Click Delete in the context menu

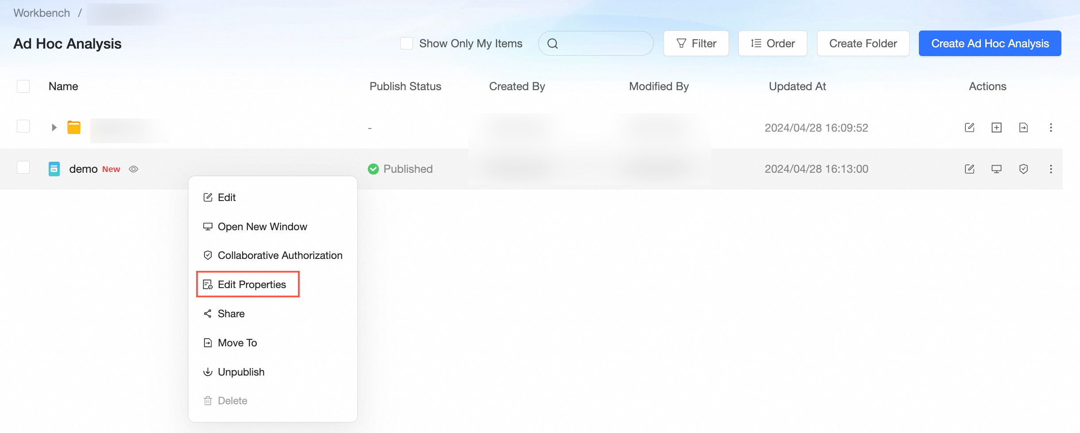point(273,401)
